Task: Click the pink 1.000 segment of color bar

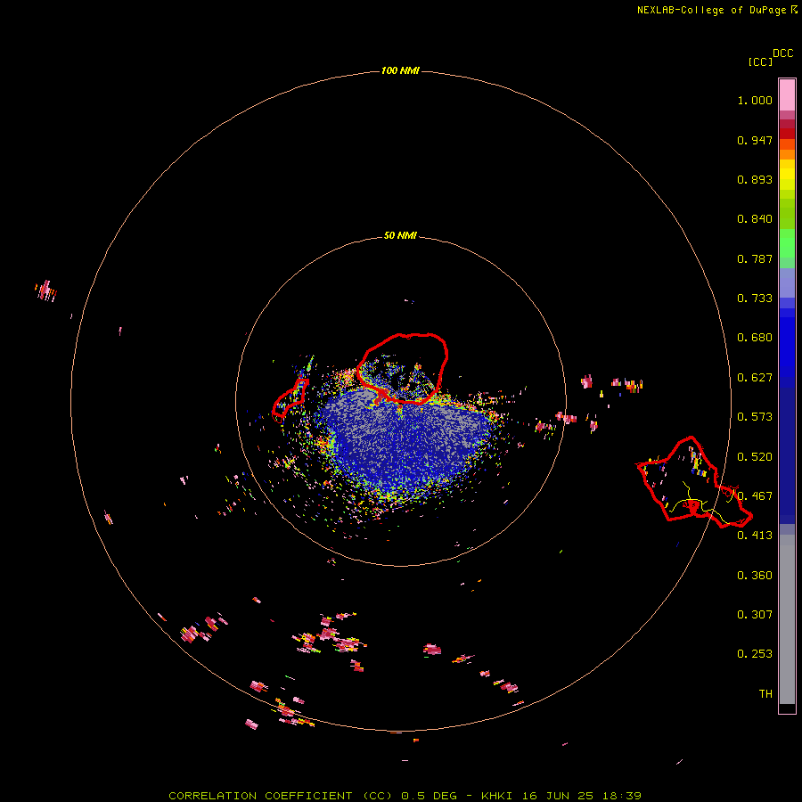Action: coord(787,95)
